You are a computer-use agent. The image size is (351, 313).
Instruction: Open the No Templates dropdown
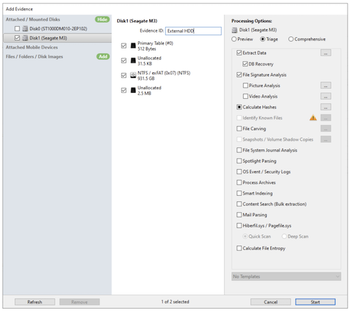(x=286, y=277)
